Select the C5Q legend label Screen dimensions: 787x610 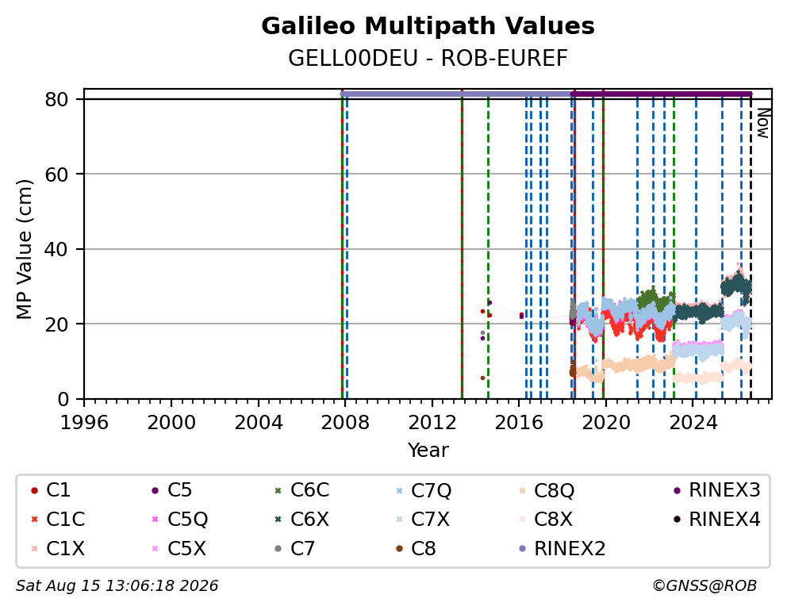click(x=187, y=520)
